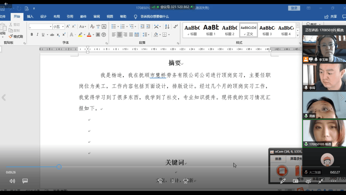Viewport: 346px width, 195px height.
Task: Select Justify paragraph alignment
Action: coord(131,35)
